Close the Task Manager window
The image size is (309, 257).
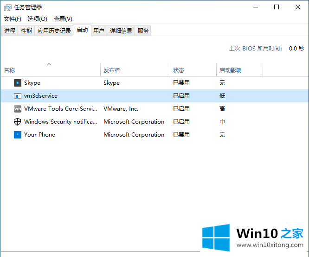pos(298,7)
